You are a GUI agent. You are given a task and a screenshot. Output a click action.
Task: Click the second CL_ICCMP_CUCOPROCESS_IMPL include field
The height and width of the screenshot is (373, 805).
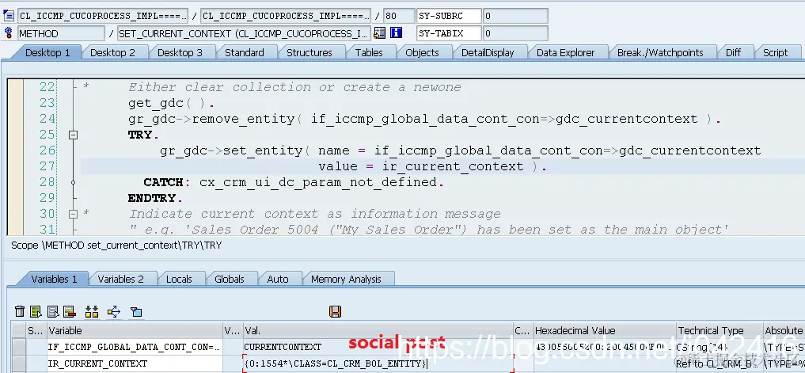click(286, 16)
